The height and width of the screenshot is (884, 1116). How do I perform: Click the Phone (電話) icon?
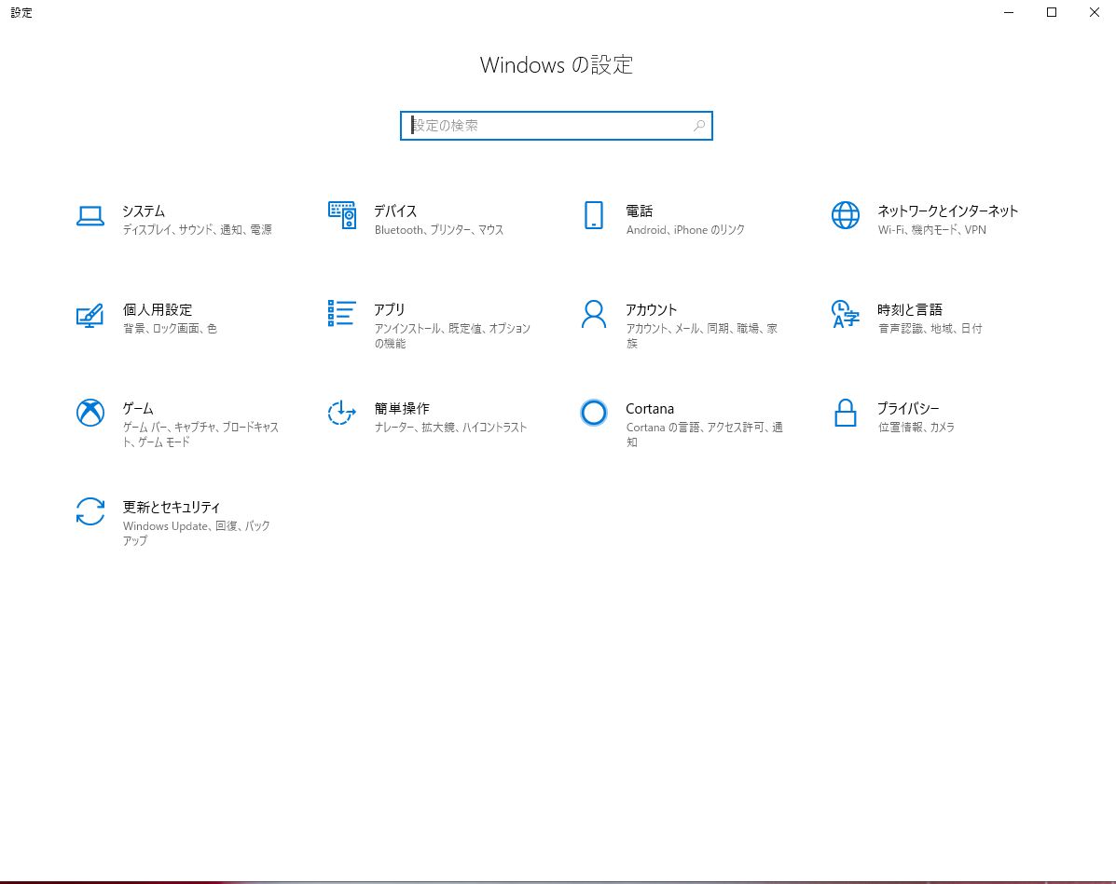click(x=594, y=215)
